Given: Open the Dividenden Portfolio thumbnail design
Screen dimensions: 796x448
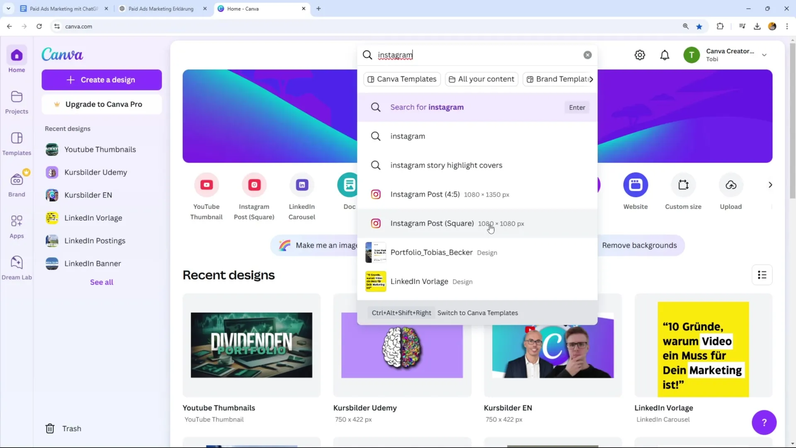Looking at the screenshot, I should (251, 345).
